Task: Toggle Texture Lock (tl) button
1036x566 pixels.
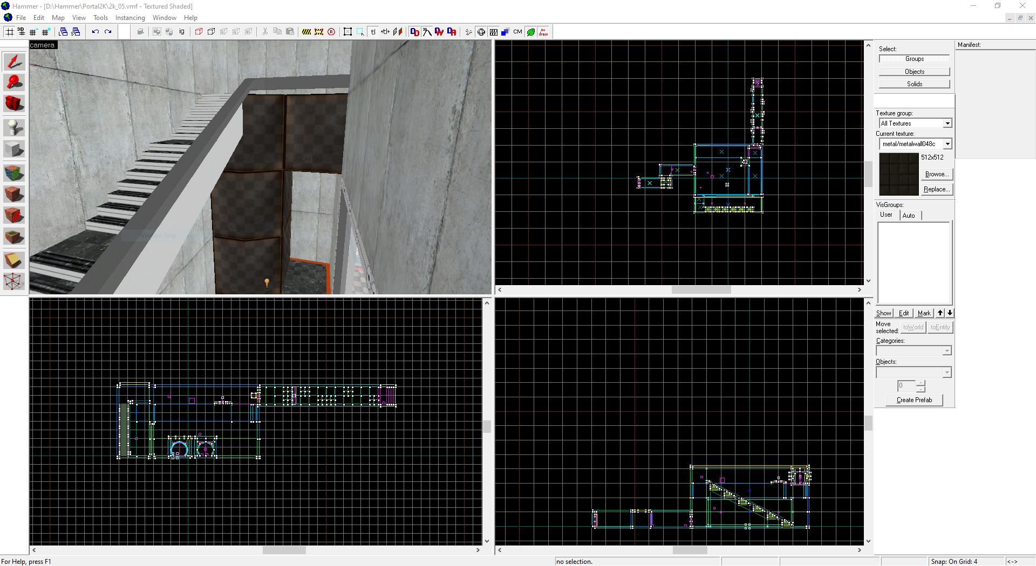Action: pos(373,32)
